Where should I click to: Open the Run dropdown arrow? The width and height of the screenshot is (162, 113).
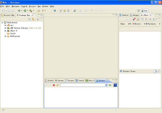point(28,11)
